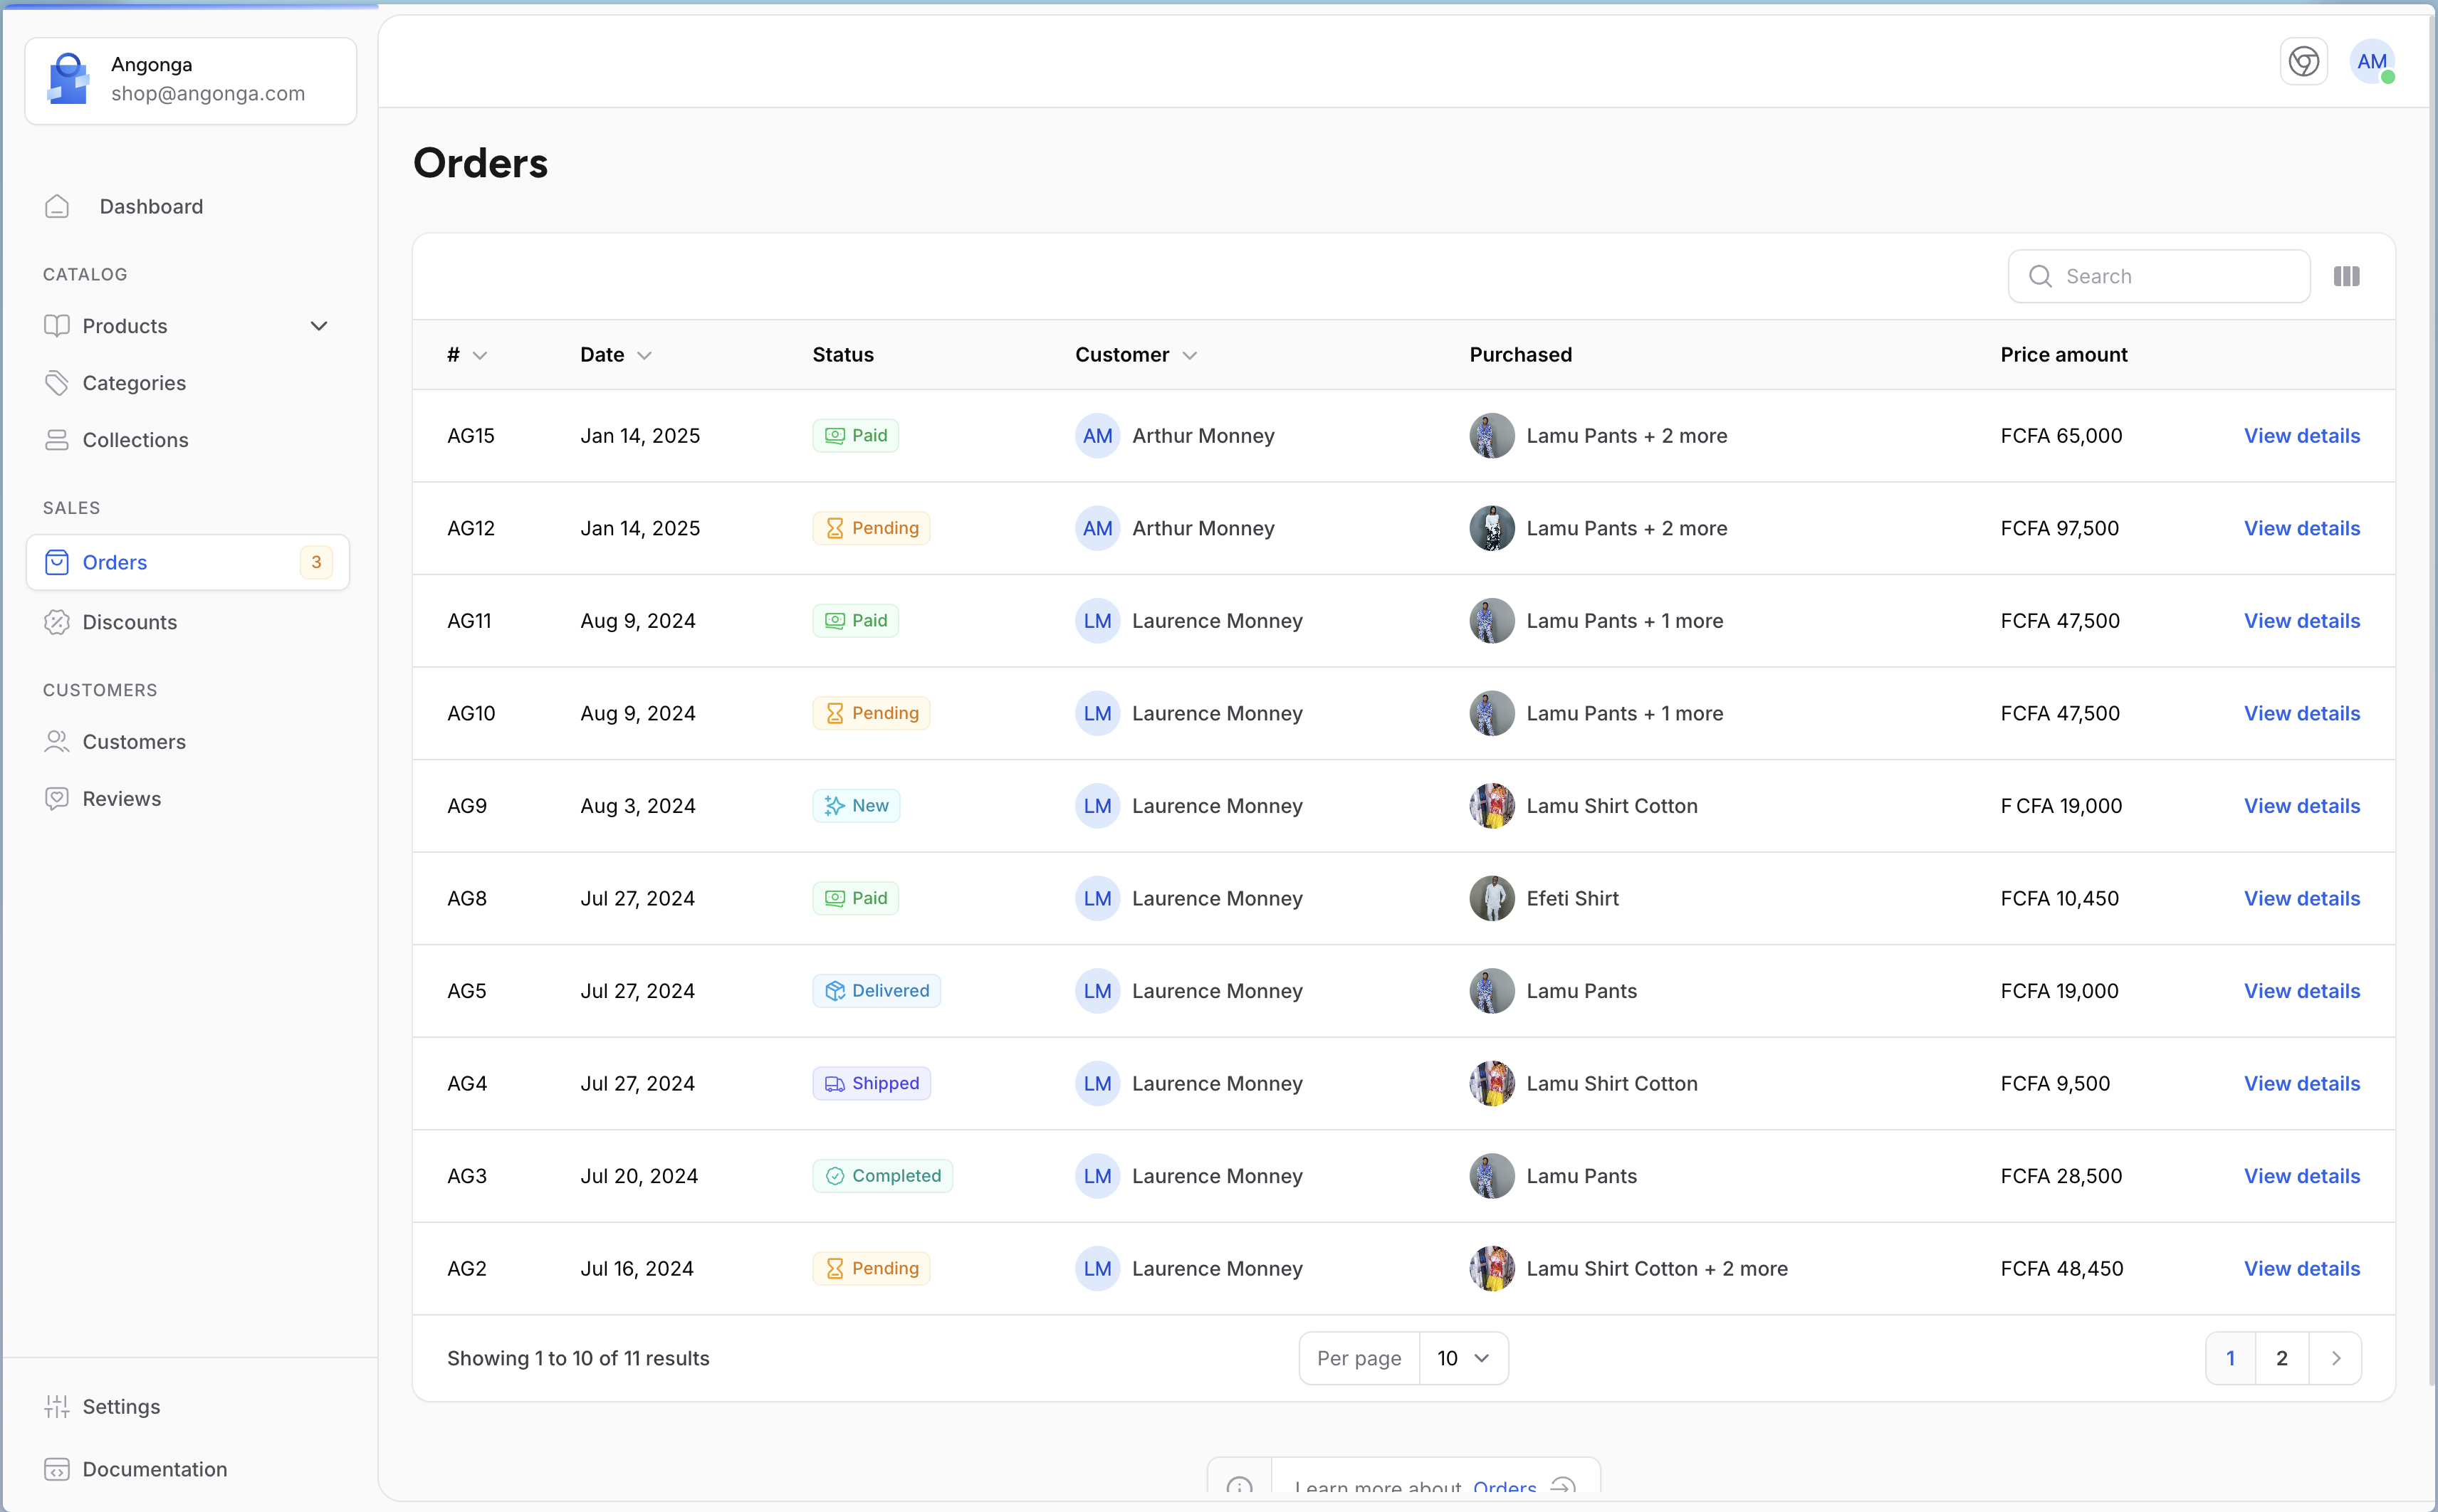Click the Documentation icon in sidebar
The height and width of the screenshot is (1512, 2438).
point(57,1469)
